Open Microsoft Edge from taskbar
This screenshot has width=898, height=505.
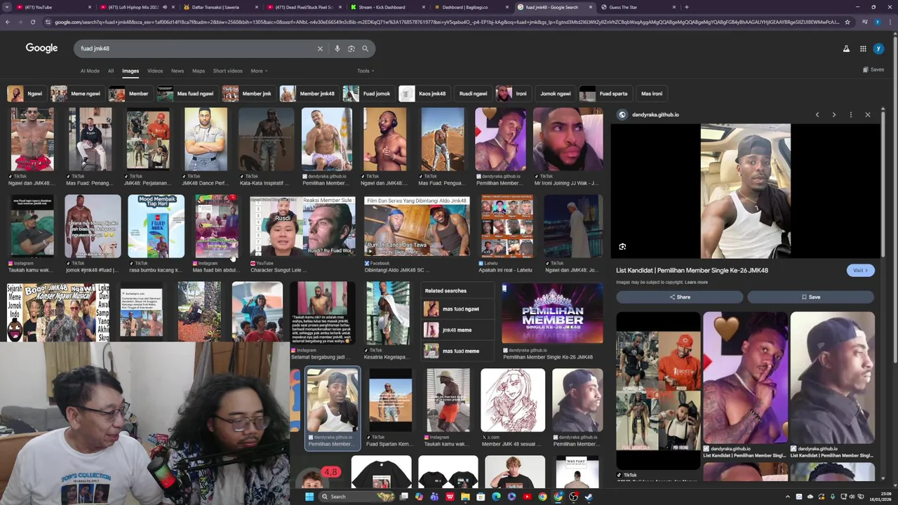[496, 497]
